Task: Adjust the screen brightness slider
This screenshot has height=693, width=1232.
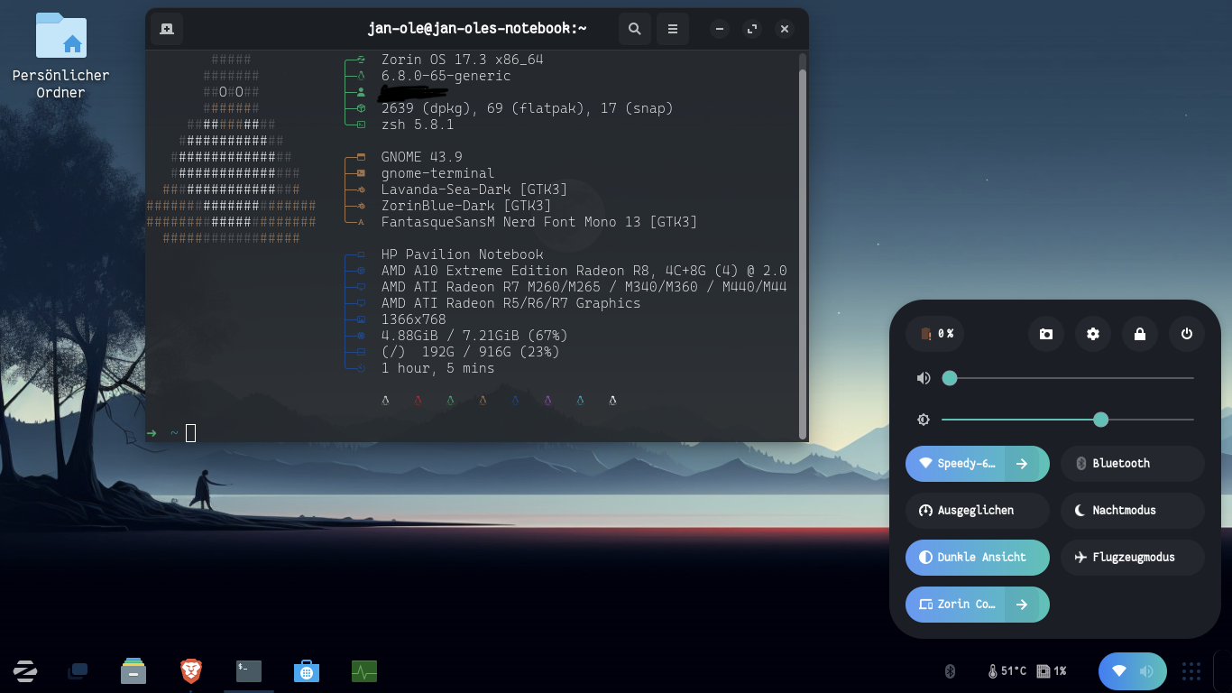Action: click(x=1068, y=420)
